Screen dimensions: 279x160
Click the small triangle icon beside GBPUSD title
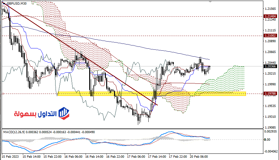tap(4, 4)
